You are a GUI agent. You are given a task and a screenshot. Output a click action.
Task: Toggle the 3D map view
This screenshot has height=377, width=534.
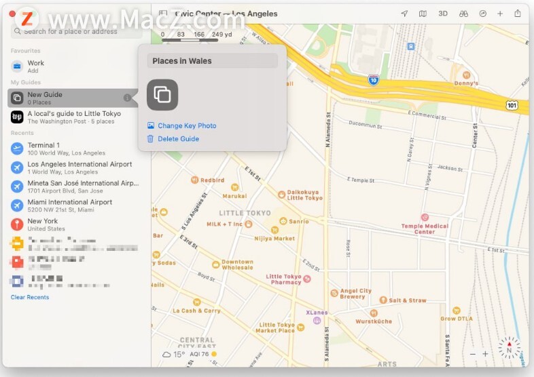pyautogui.click(x=443, y=14)
